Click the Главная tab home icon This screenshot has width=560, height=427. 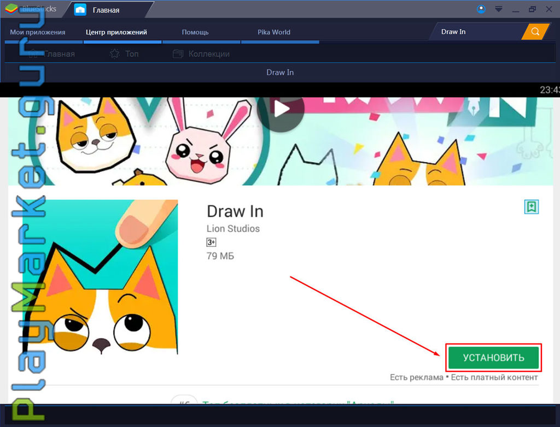(80, 10)
